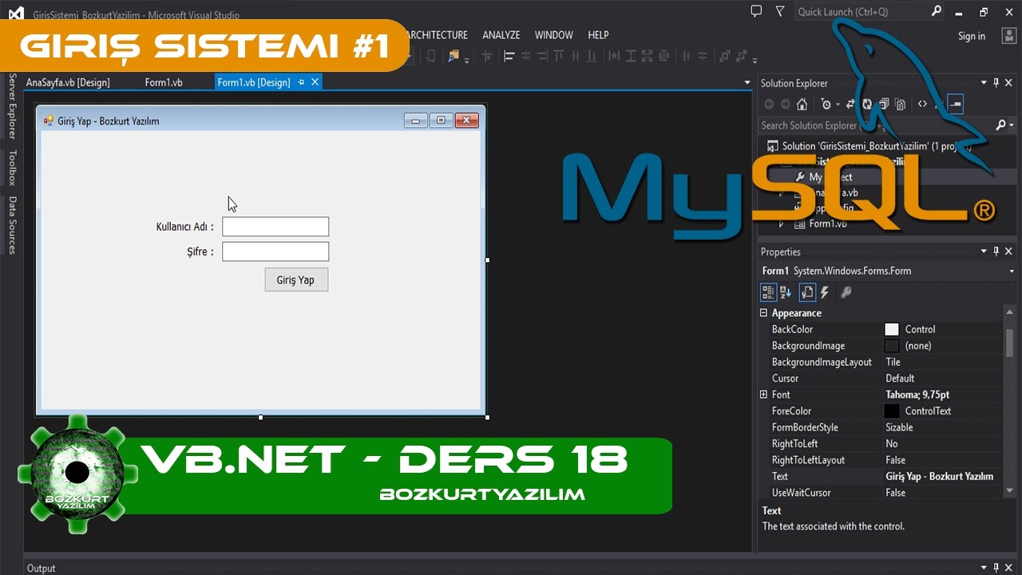Click feedback speech bubble icon
The width and height of the screenshot is (1022, 575).
[756, 11]
